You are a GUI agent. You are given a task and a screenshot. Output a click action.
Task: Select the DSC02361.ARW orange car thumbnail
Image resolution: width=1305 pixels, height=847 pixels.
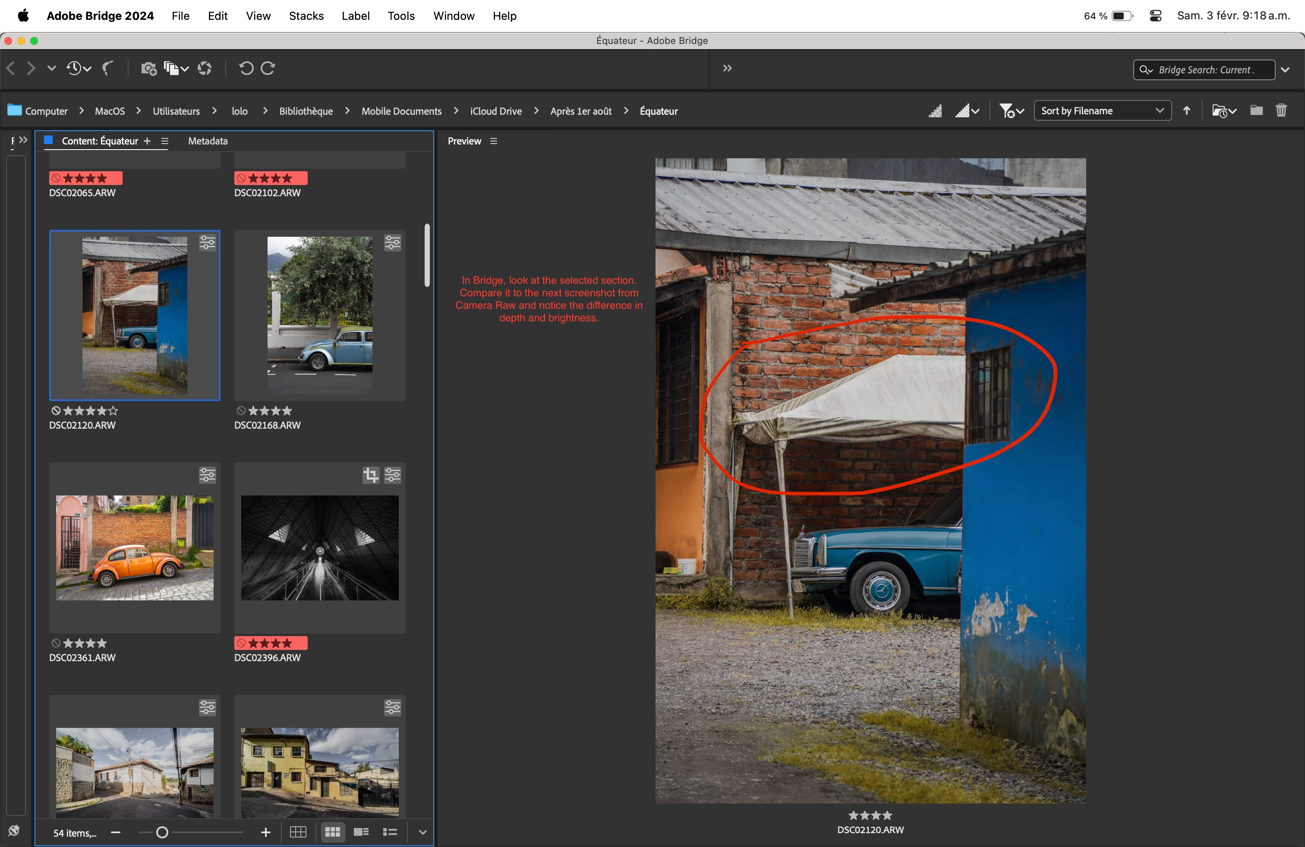pos(134,548)
